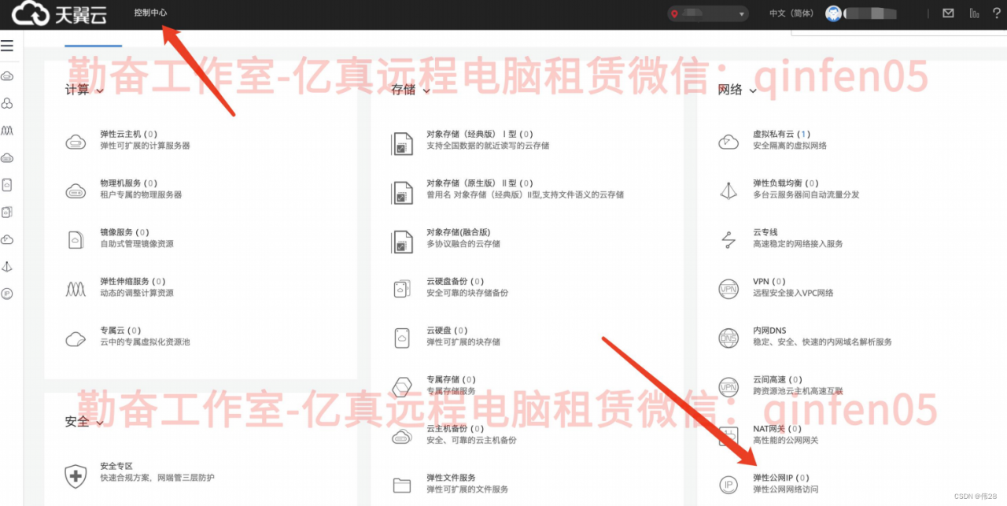Click the wave-shaped elastic scaling icon in sidebar
Image resolution: width=1007 pixels, height=506 pixels.
[7, 130]
